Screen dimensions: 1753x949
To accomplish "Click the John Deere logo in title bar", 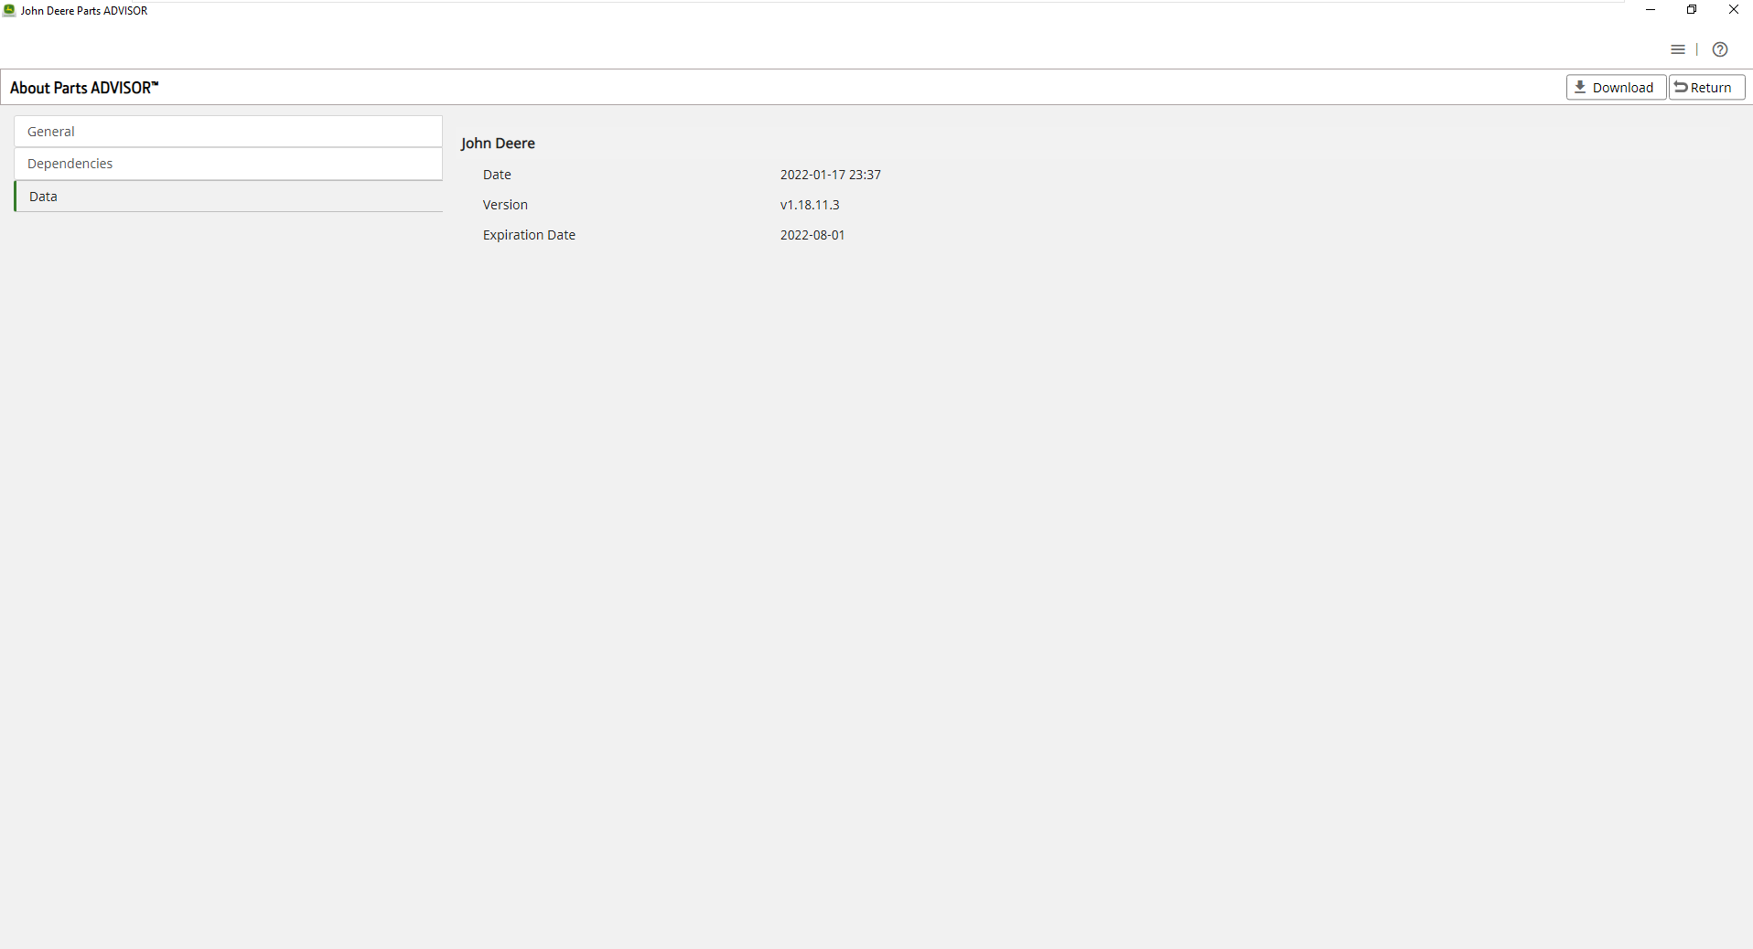I will 9,10.
